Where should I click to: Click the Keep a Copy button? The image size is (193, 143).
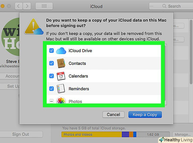(145, 115)
